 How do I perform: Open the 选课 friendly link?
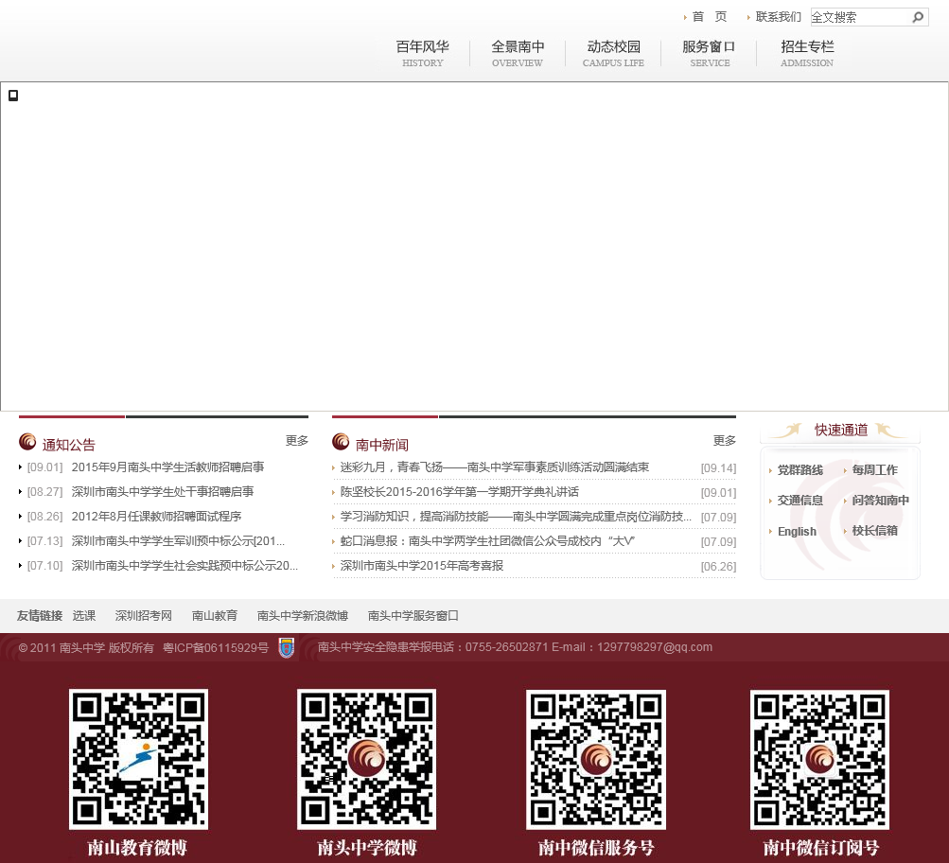[x=84, y=616]
